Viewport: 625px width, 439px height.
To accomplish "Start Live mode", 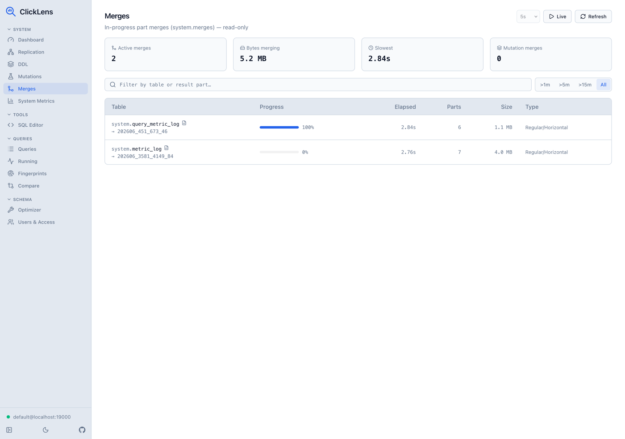I will (x=557, y=17).
